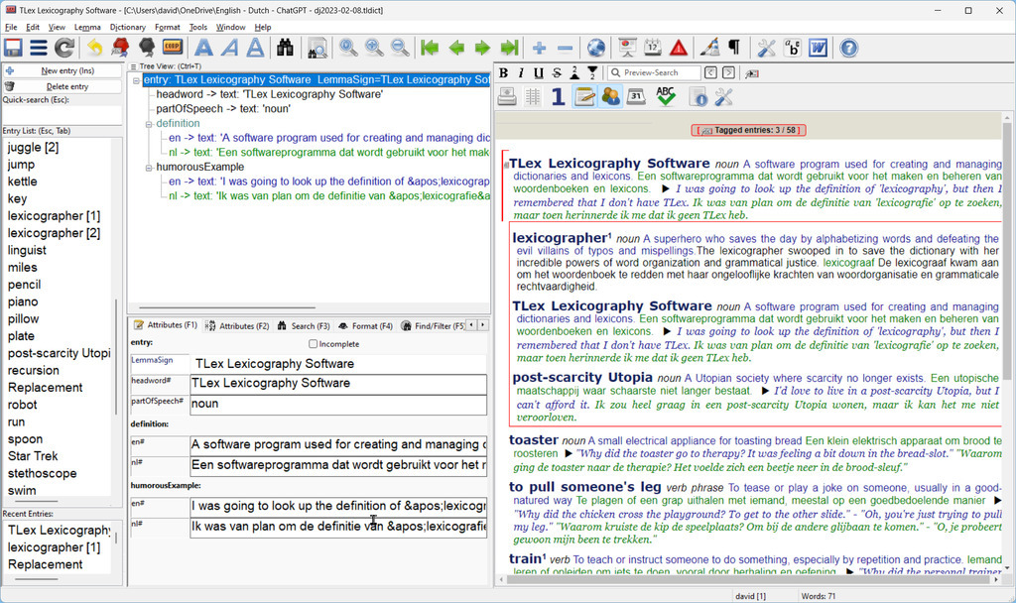The image size is (1016, 603).
Task: Click the black wax seal icon
Action: (x=147, y=48)
